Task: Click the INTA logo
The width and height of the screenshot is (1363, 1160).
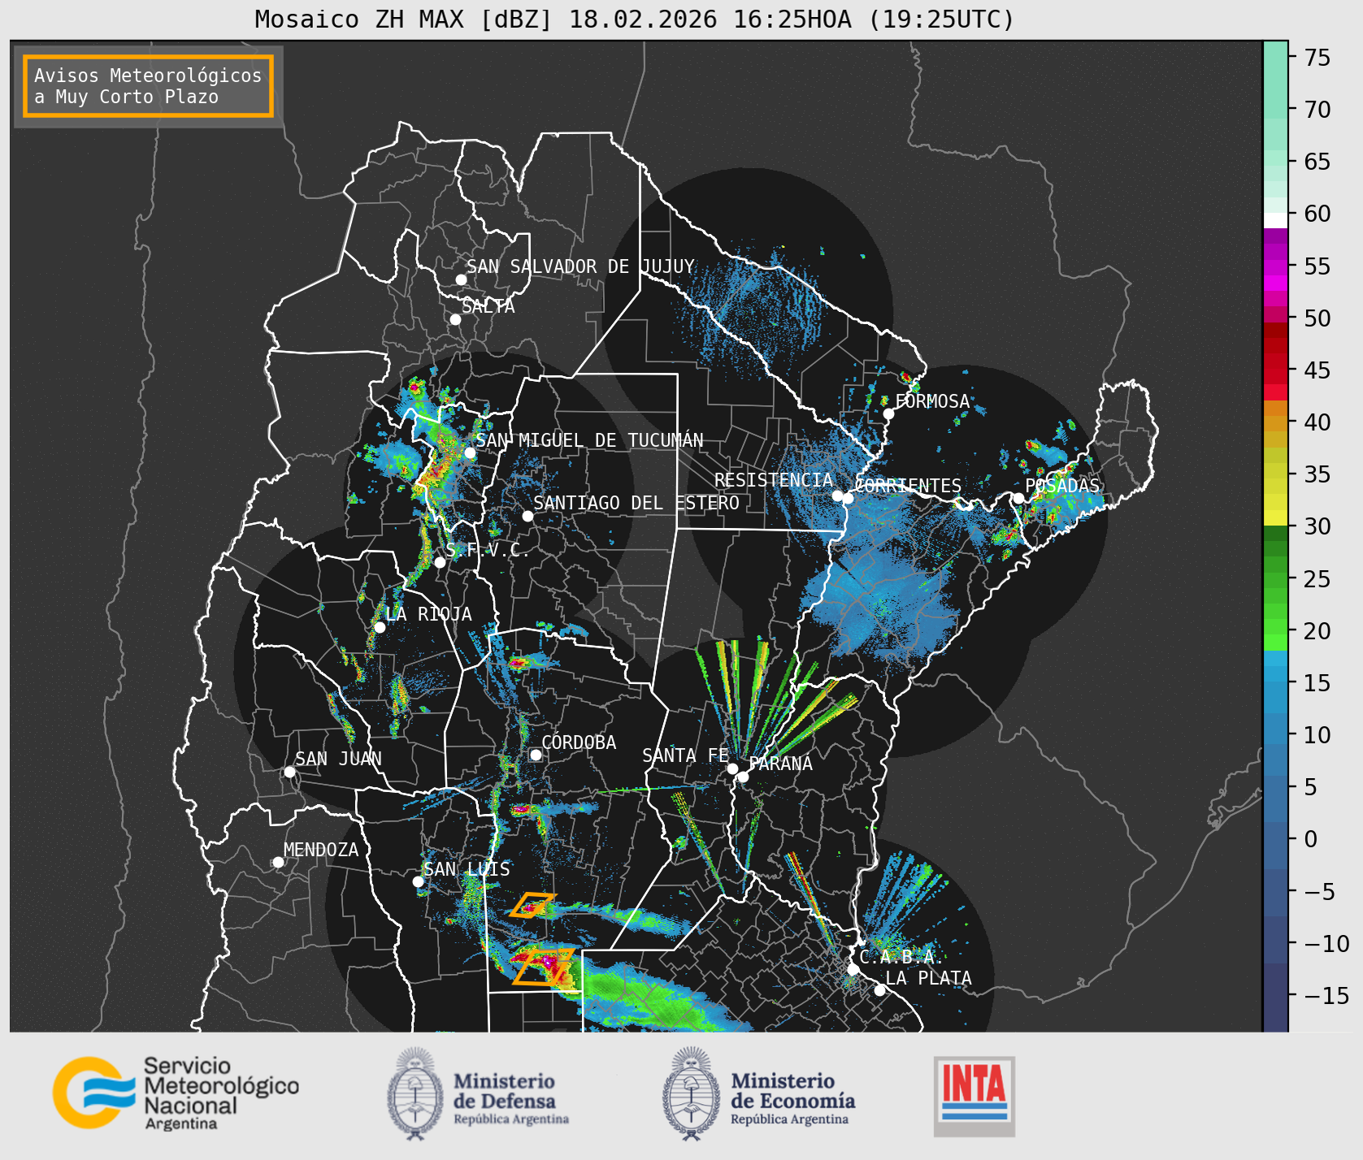Action: (x=975, y=1096)
